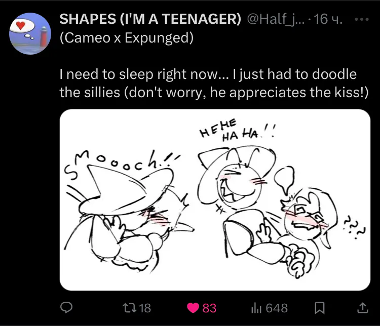380x326 pixels.
Task: Click the red heart thought bubble in the avatar
Action: coord(22,26)
